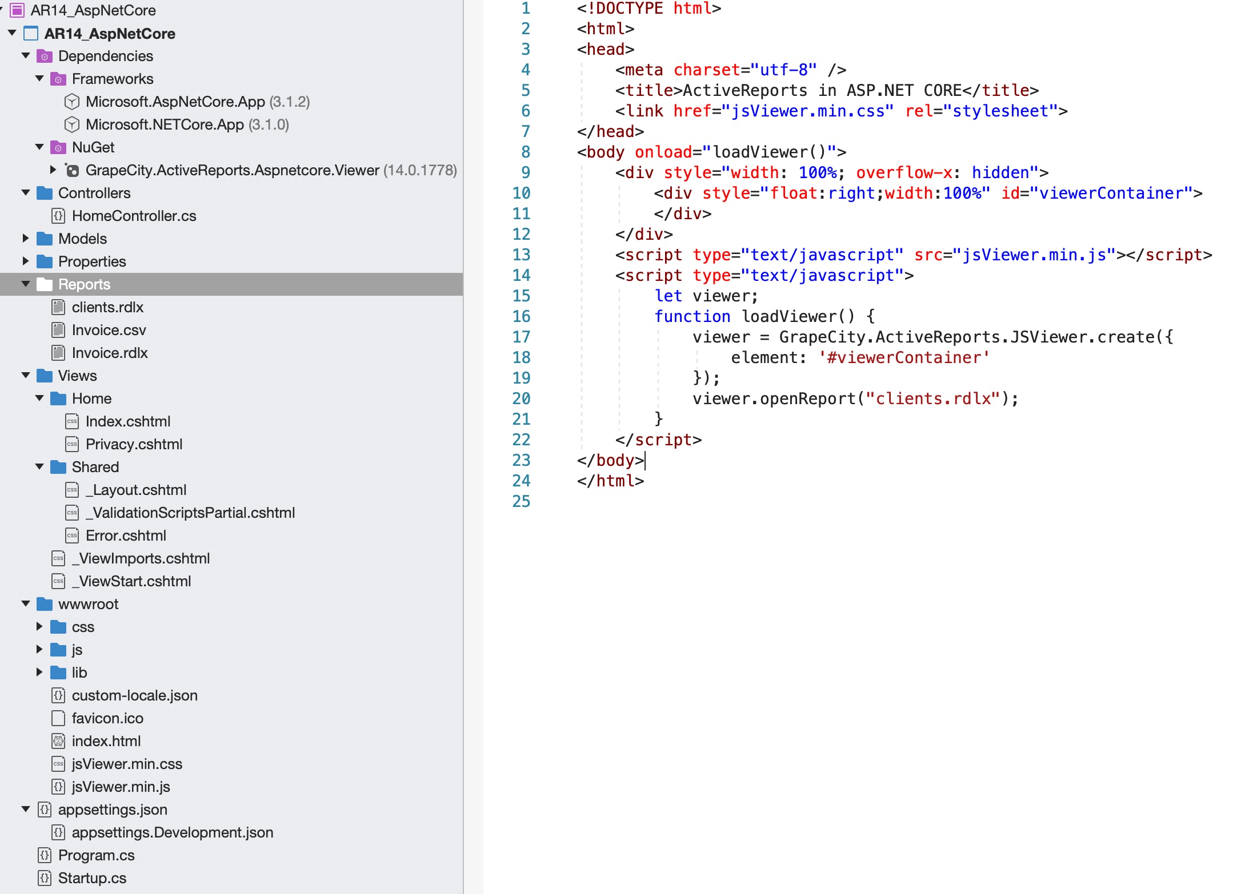
Task: Expand the css folder under wwwroot
Action: (40, 627)
